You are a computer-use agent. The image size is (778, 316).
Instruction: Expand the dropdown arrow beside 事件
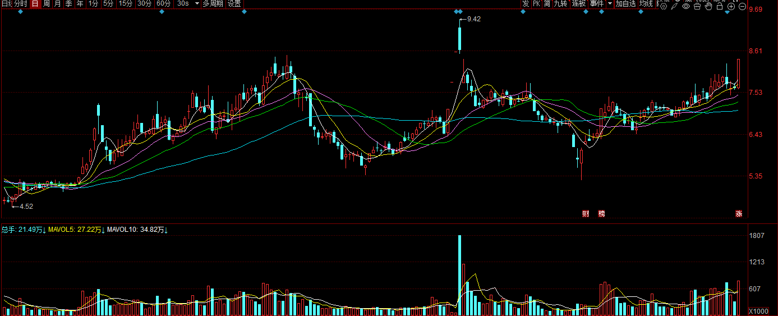coord(610,3)
